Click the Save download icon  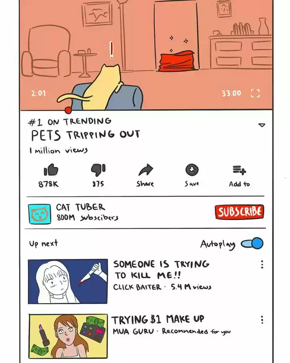192,170
